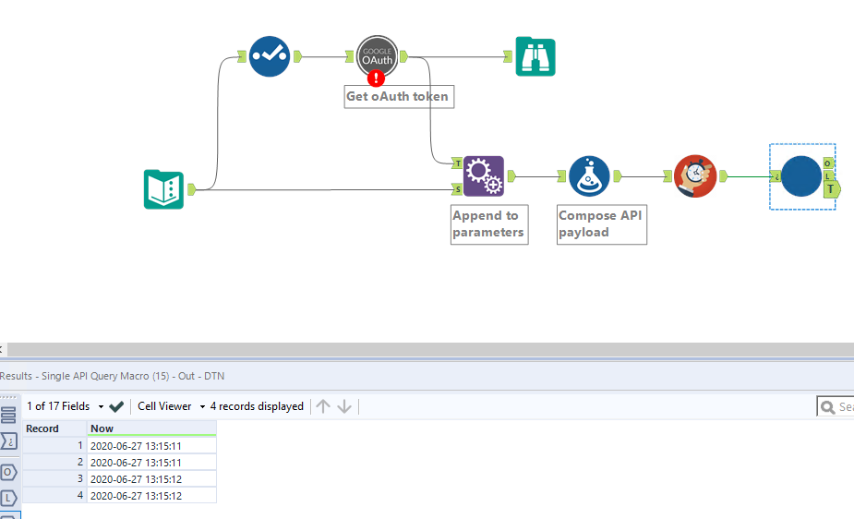Go to previous record with up arrow
This screenshot has height=519, width=854.
pyautogui.click(x=323, y=406)
